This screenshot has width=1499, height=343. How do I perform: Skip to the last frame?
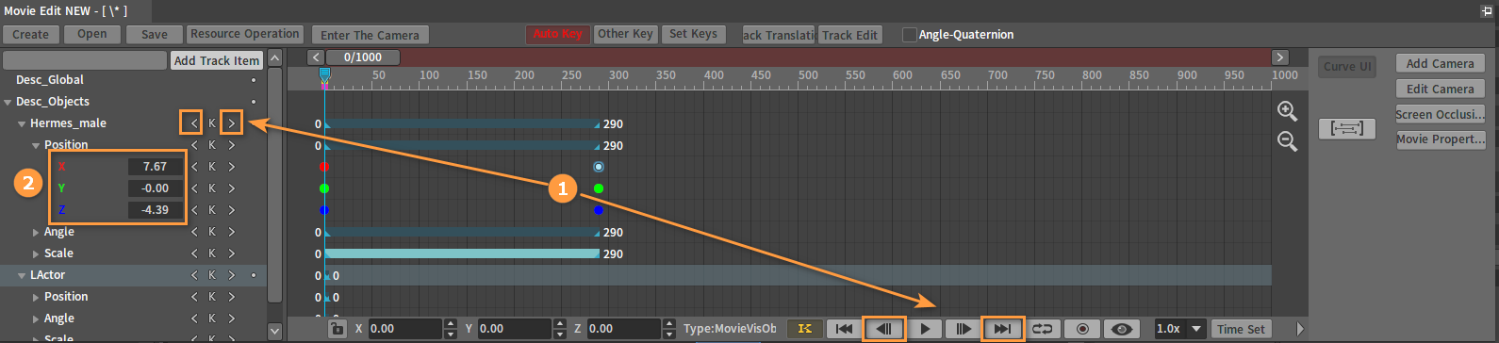pos(1003,329)
